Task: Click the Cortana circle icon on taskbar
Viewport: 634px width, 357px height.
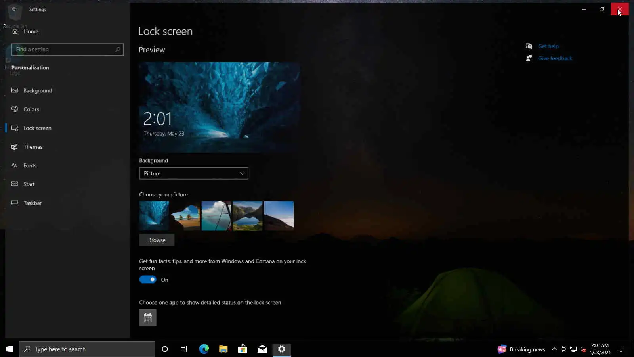Action: (x=165, y=349)
